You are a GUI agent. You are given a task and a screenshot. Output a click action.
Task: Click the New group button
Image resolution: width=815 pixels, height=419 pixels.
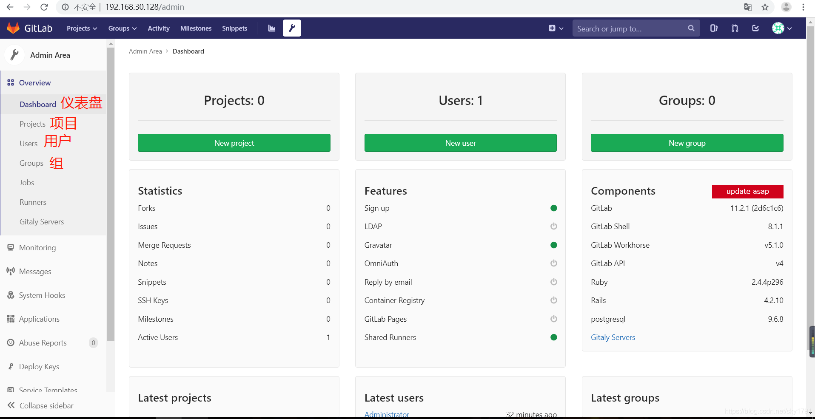[x=687, y=143]
